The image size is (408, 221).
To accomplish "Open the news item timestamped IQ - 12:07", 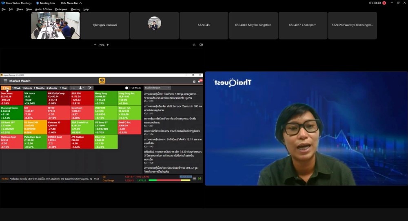I will point(173,122).
